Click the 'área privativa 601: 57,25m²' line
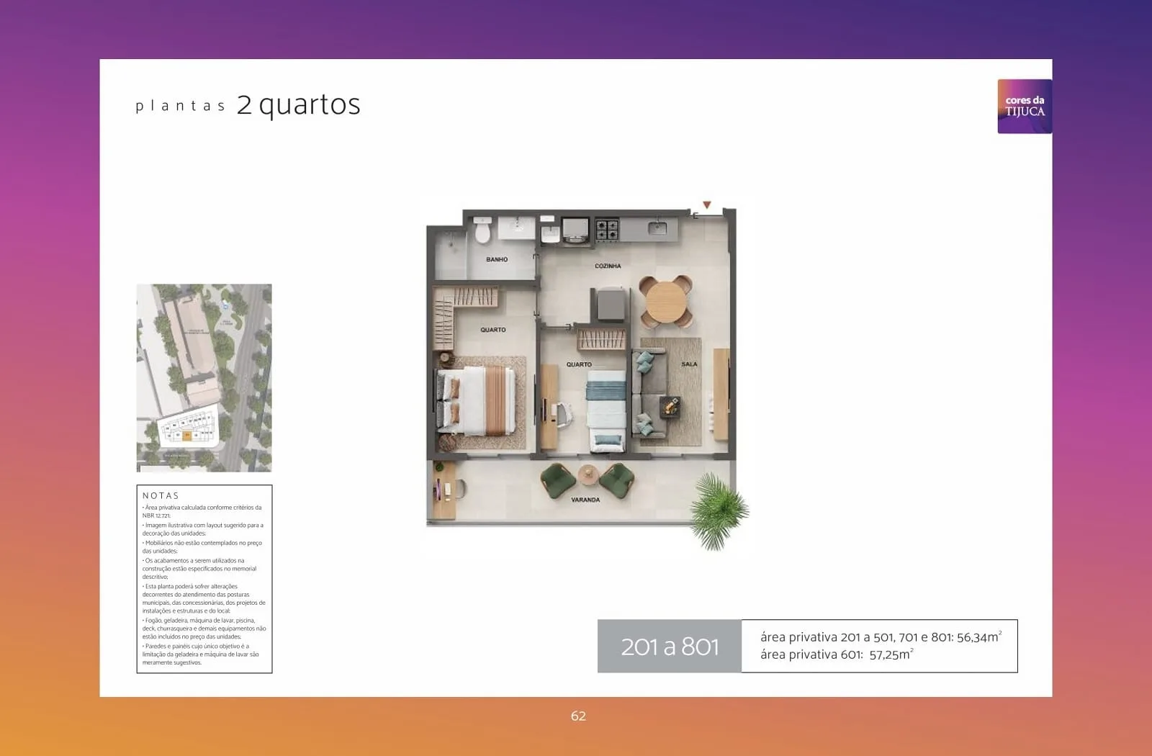 coord(837,654)
